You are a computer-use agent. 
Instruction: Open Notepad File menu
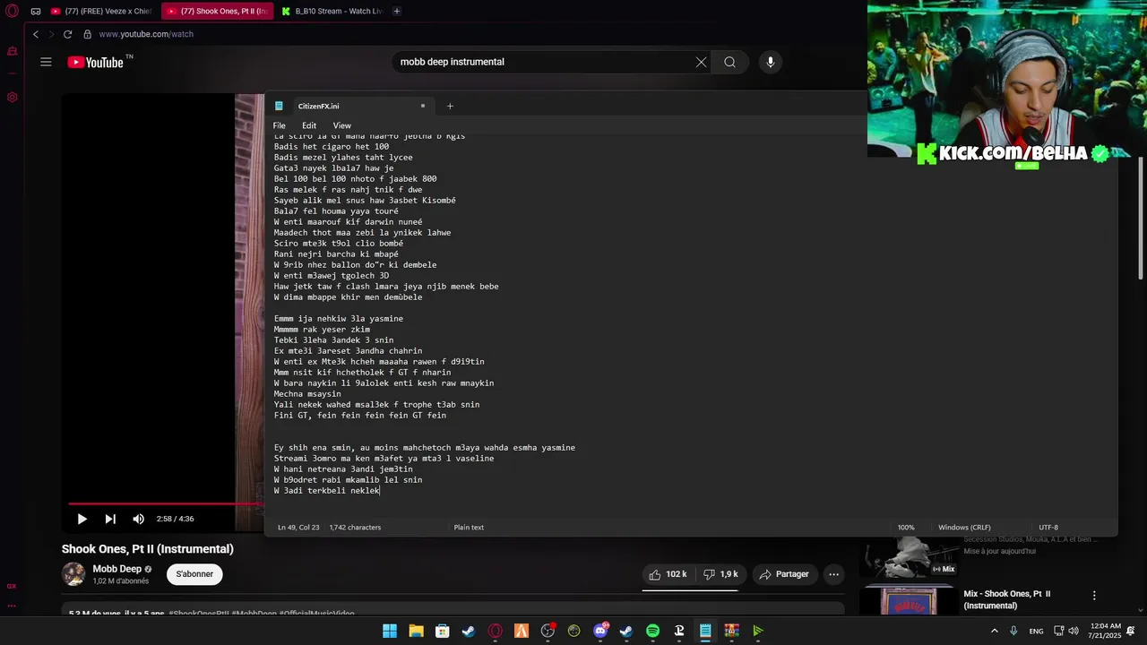coord(280,125)
